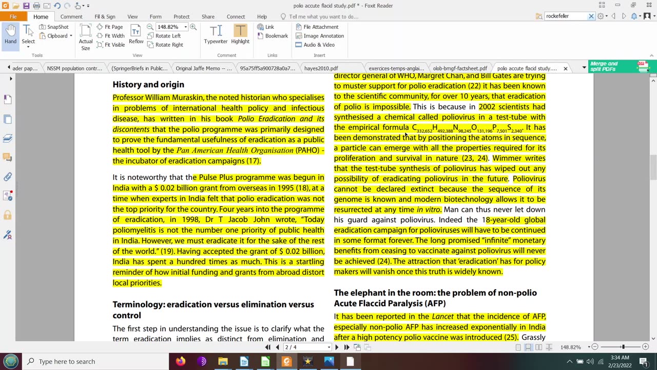Choose Fit Width view
The image size is (657, 370).
pos(110,36)
